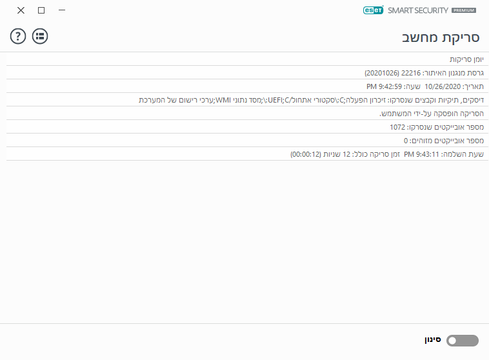Maximize the ESET scan window
This screenshot has height=360, width=489.
click(41, 10)
